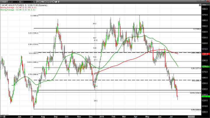
Task: Click the 0.38 (1319.5) Fibonacci label
Action: [33, 44]
